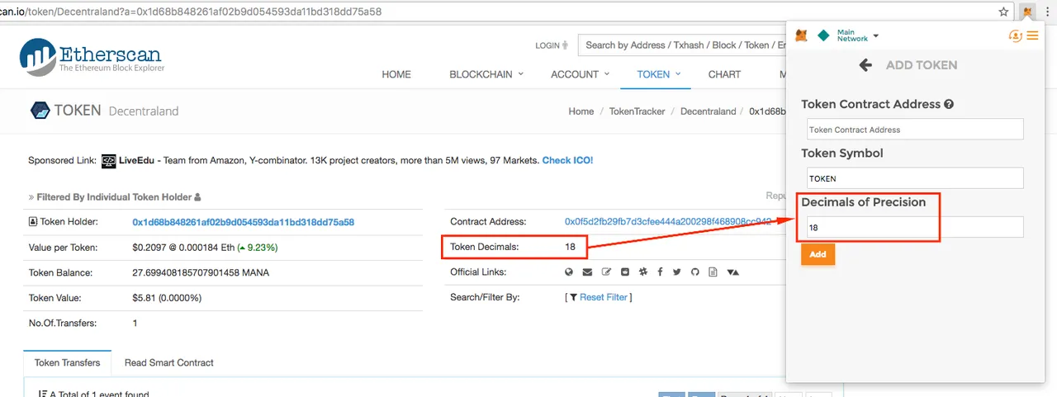1057x397 pixels.
Task: Open the Slack hash-icon official link
Action: tap(642, 272)
